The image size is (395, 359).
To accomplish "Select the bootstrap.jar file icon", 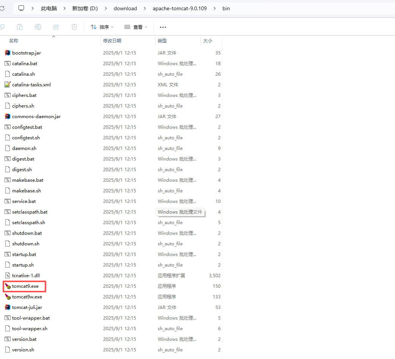I will [8, 53].
